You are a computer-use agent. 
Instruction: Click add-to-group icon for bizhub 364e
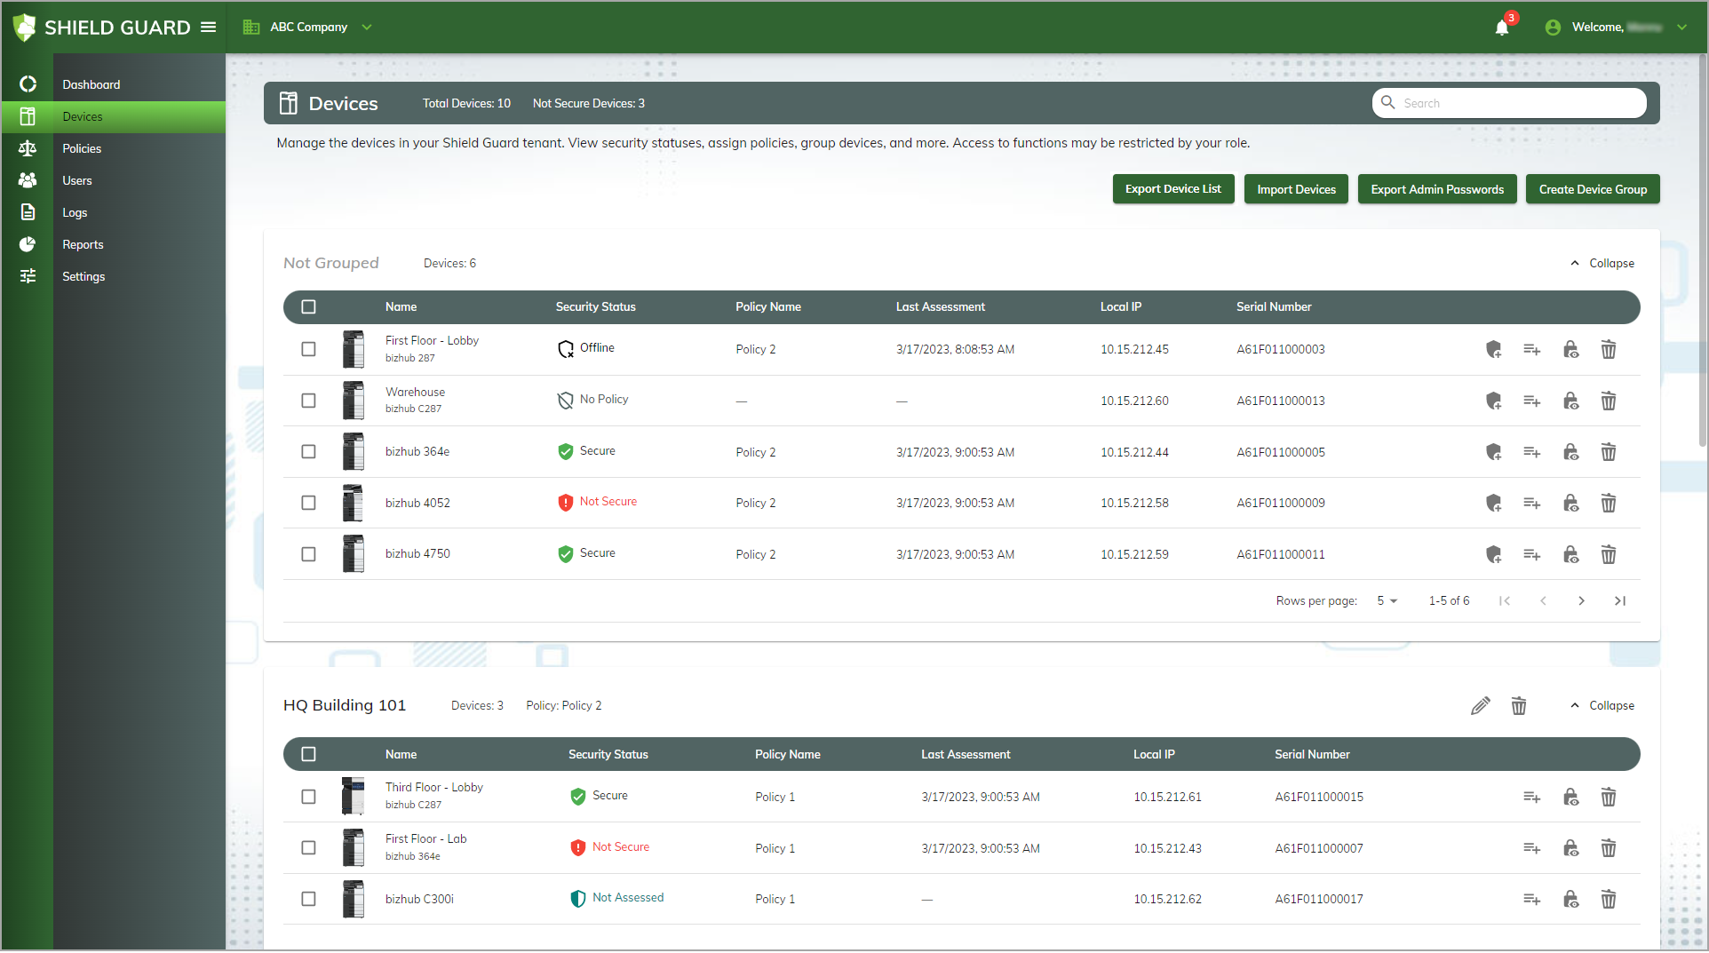[1531, 452]
